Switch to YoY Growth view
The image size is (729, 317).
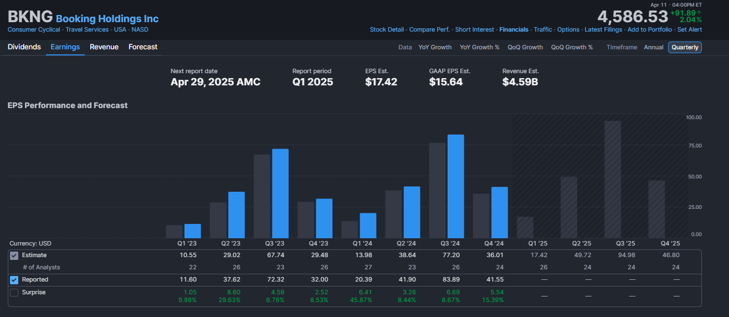[435, 47]
